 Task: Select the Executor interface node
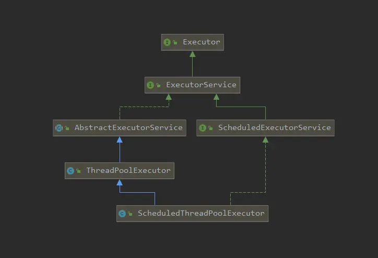[x=192, y=42]
